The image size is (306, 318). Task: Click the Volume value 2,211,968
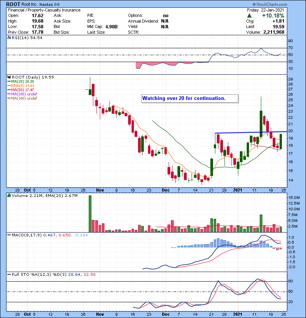pos(274,32)
